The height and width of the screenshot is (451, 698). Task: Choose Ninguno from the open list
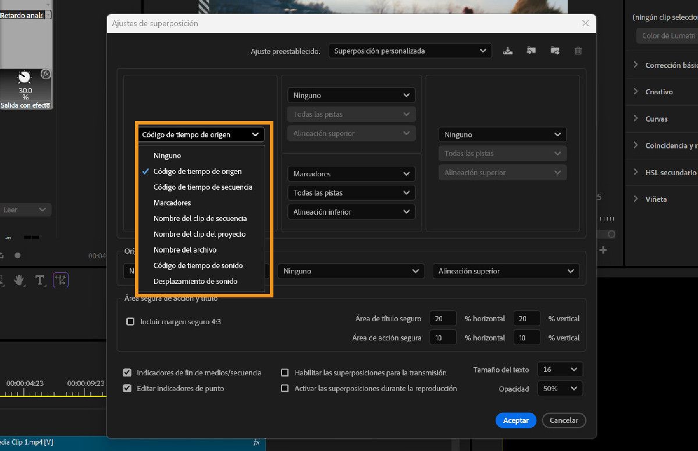coord(201,155)
